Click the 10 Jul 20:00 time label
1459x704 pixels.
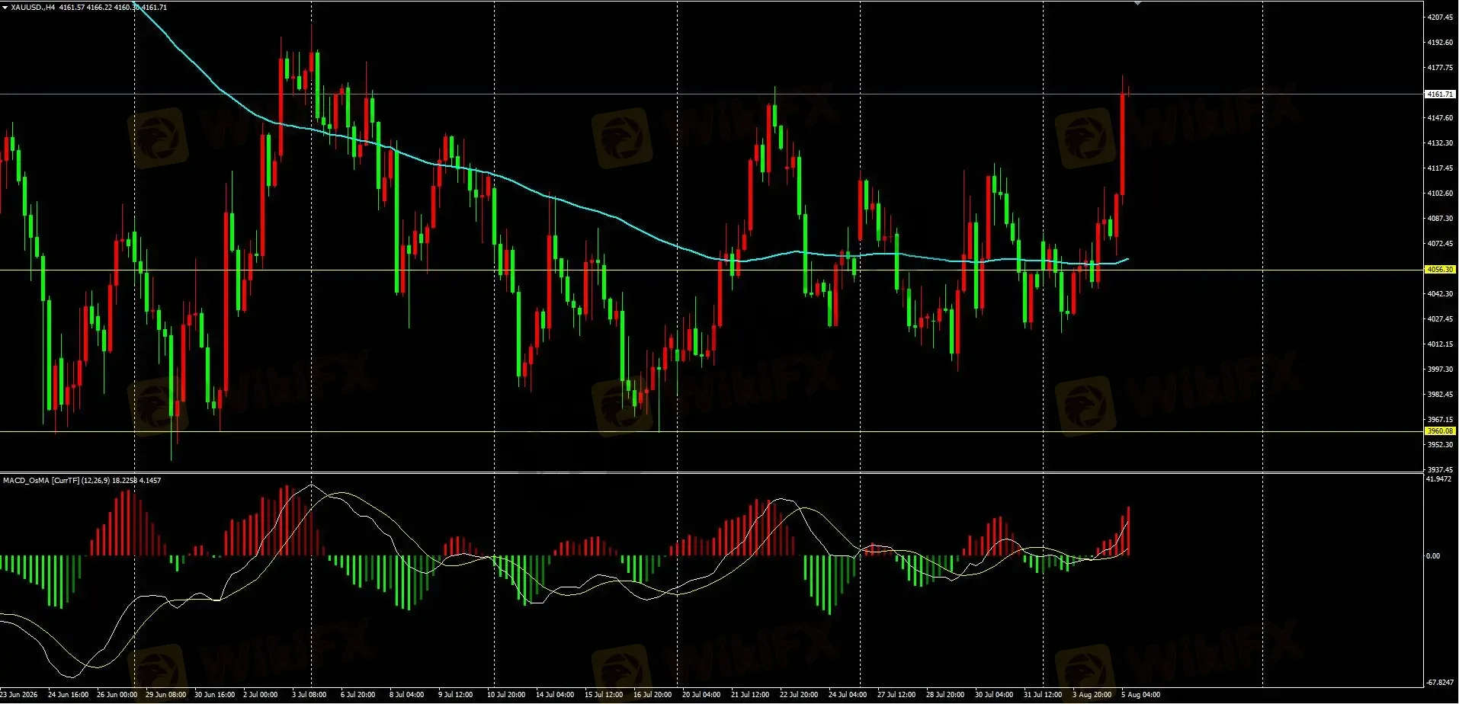(507, 695)
